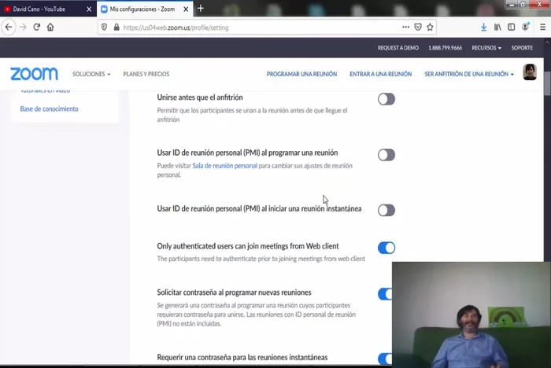Disable 'Only authenticated users can join' switch

(386, 248)
